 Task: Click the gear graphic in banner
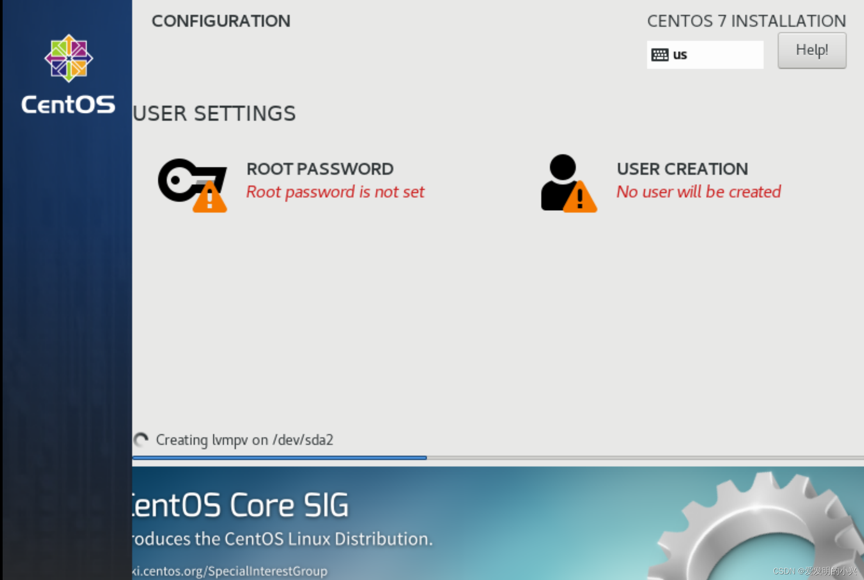756,526
